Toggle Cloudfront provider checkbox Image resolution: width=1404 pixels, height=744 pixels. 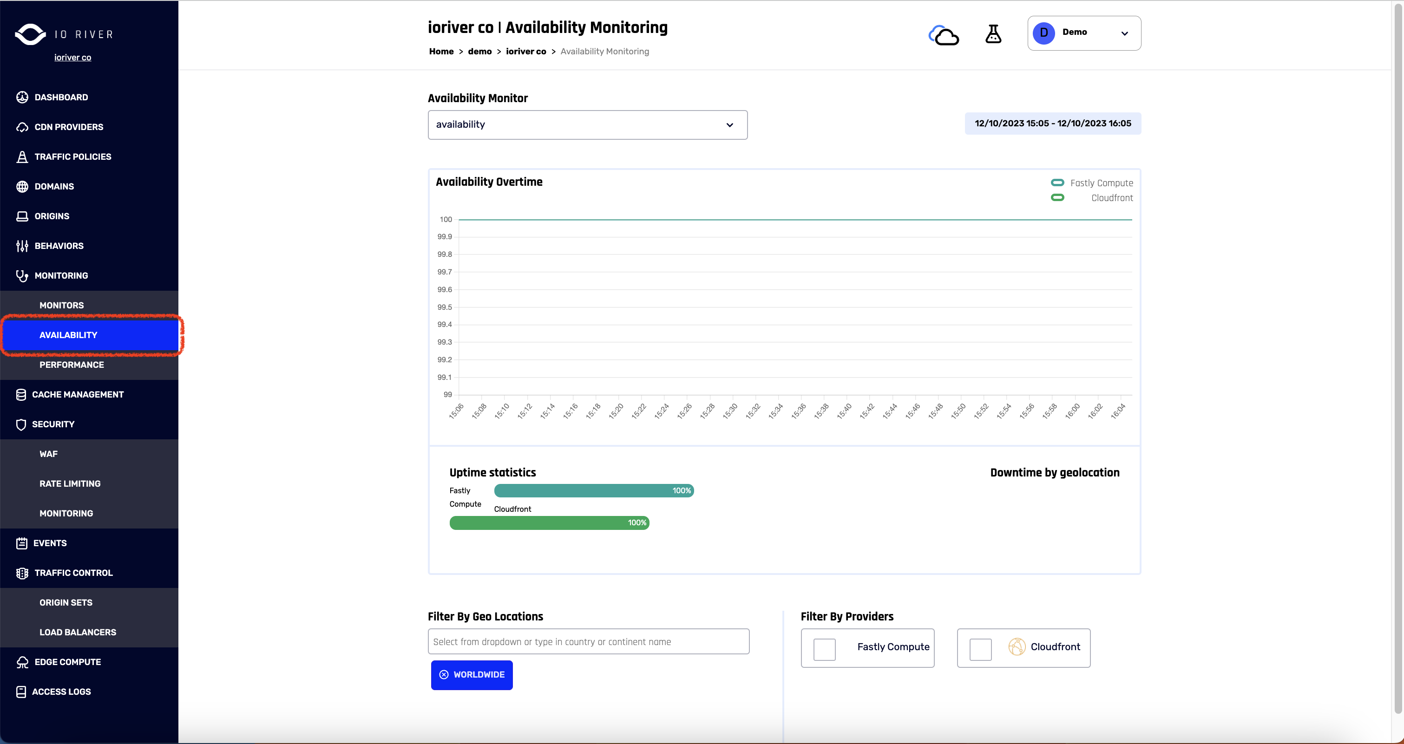[981, 646]
